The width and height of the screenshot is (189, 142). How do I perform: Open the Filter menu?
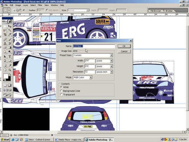click(40, 5)
